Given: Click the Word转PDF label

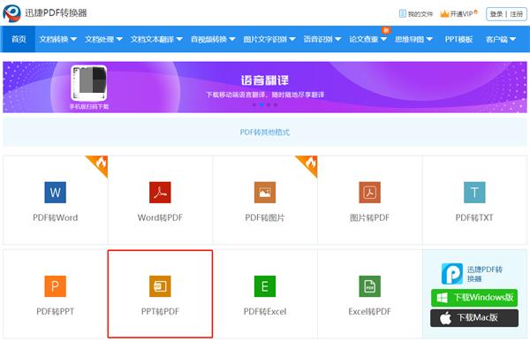Looking at the screenshot, I should coord(160,217).
